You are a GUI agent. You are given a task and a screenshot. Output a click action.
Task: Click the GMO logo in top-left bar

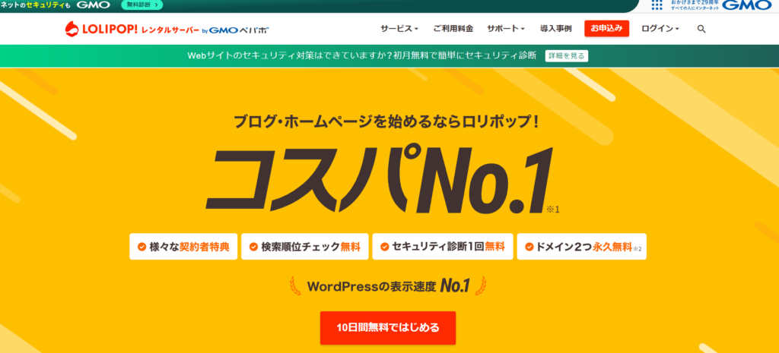pos(94,5)
